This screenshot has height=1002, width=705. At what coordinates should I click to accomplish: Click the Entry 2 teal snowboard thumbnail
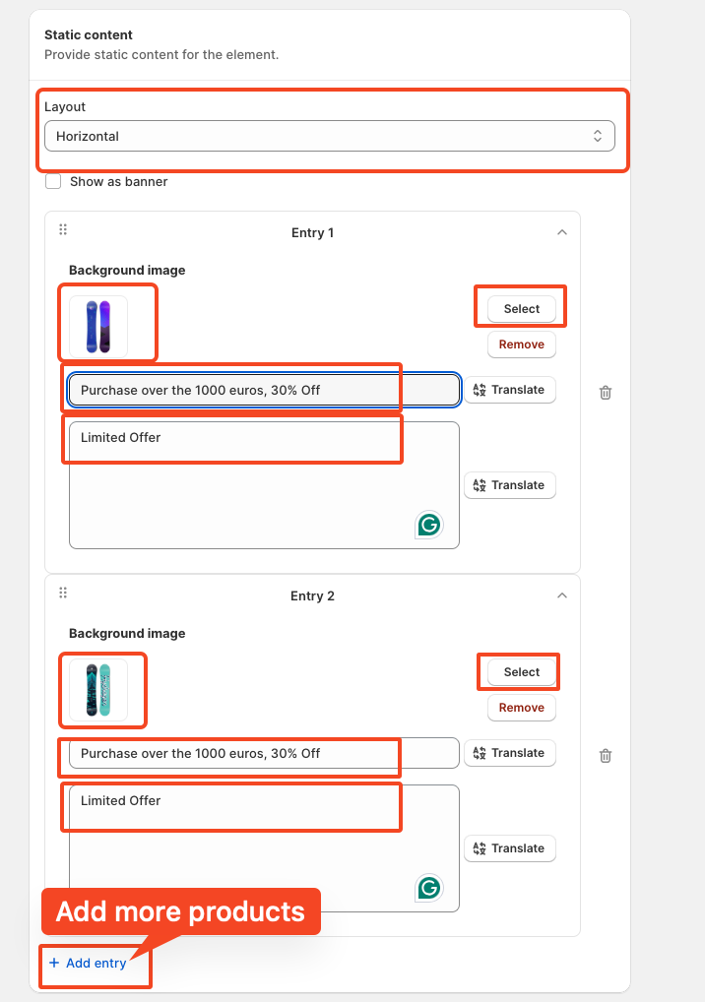pyautogui.click(x=98, y=690)
